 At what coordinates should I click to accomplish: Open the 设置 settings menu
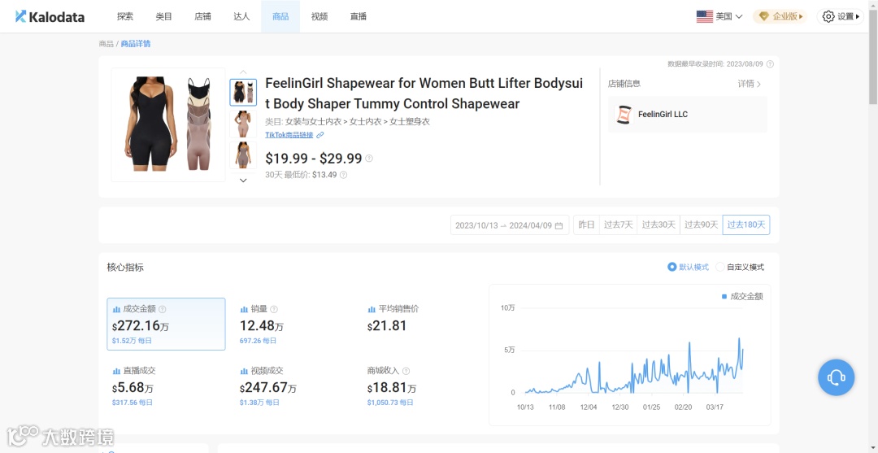(840, 17)
